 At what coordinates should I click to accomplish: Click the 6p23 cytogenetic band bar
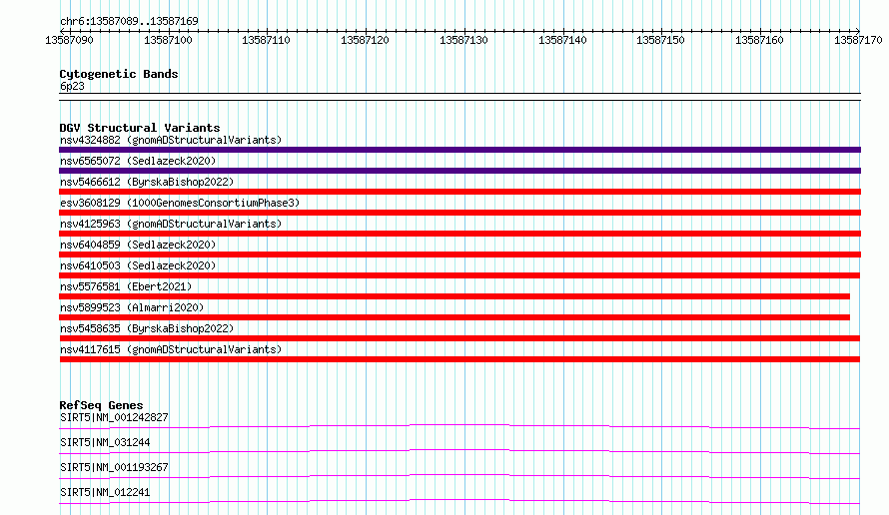[459, 97]
